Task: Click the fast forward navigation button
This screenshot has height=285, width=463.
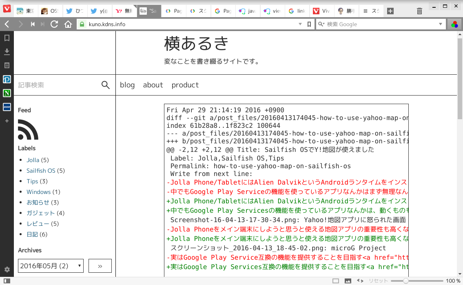Action: [x=42, y=24]
